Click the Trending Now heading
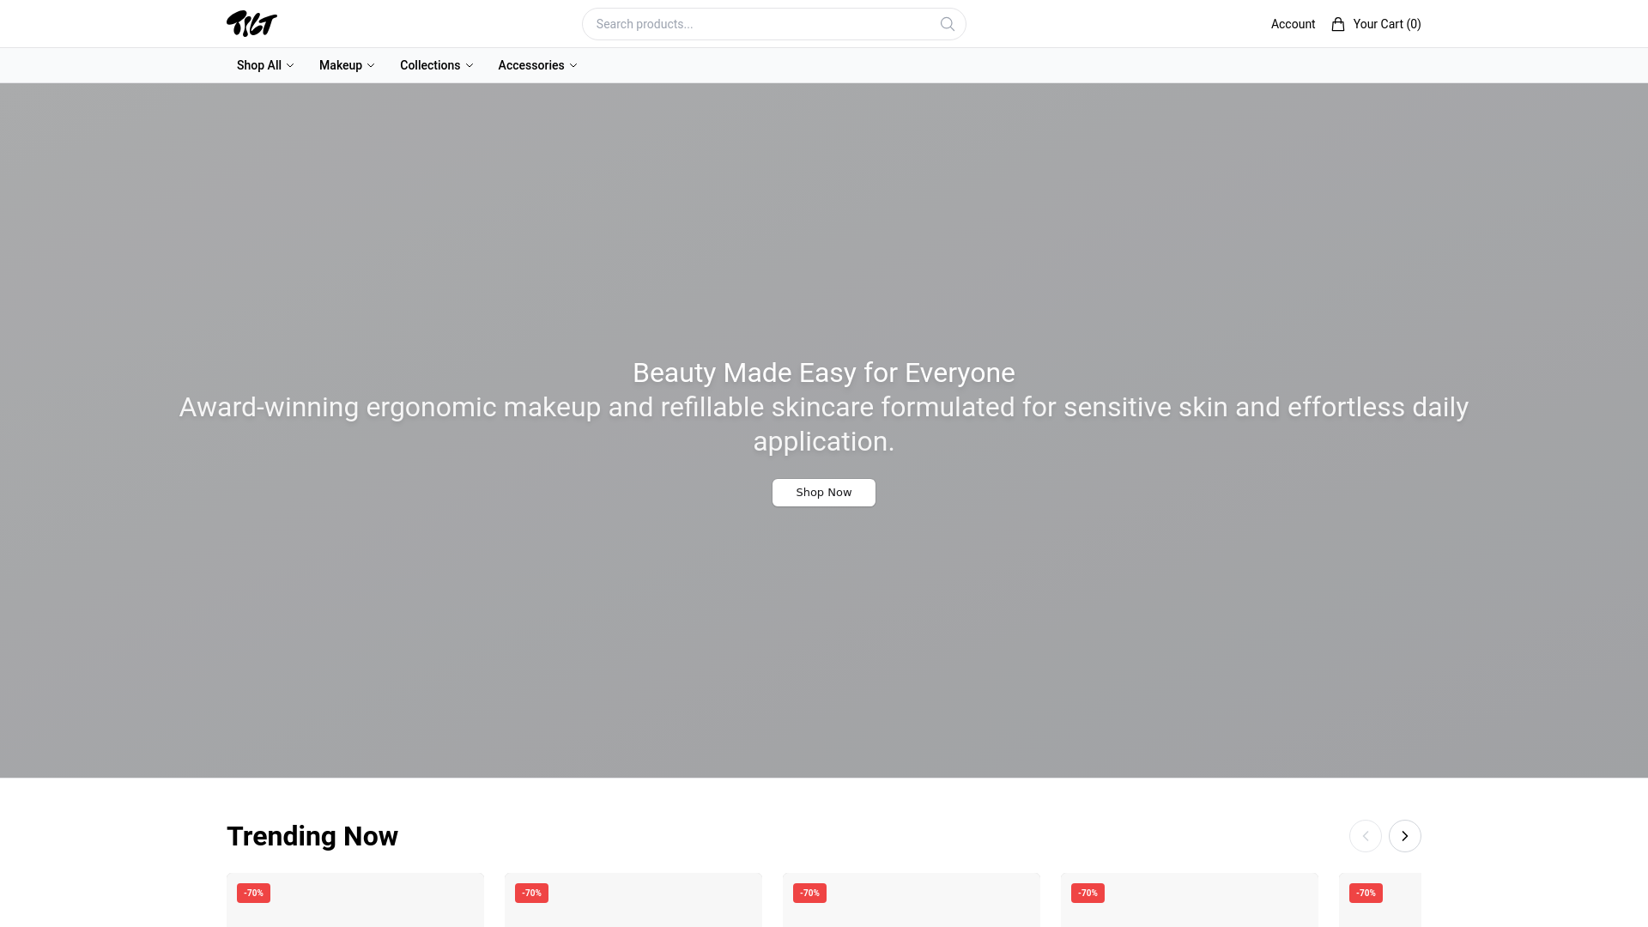 pyautogui.click(x=312, y=836)
